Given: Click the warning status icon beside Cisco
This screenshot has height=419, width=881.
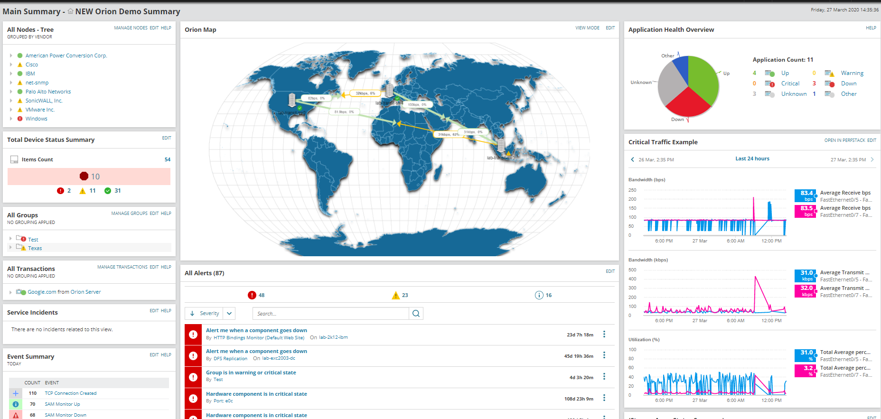Looking at the screenshot, I should pos(20,65).
